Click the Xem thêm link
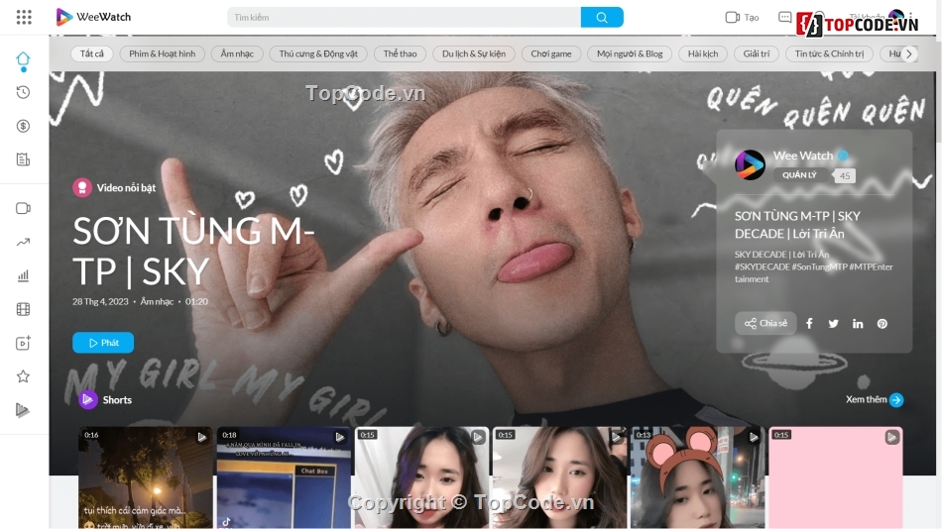Viewport: 942px width, 529px height. click(x=875, y=399)
